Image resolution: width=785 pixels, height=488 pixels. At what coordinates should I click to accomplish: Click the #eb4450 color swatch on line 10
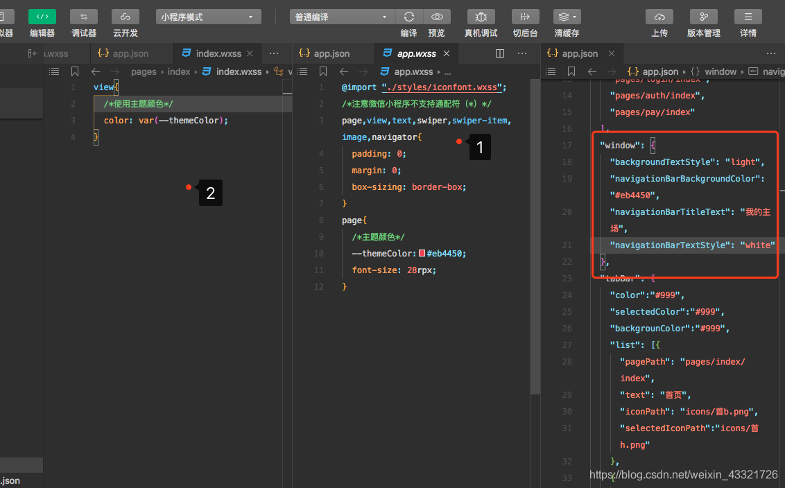(x=422, y=253)
